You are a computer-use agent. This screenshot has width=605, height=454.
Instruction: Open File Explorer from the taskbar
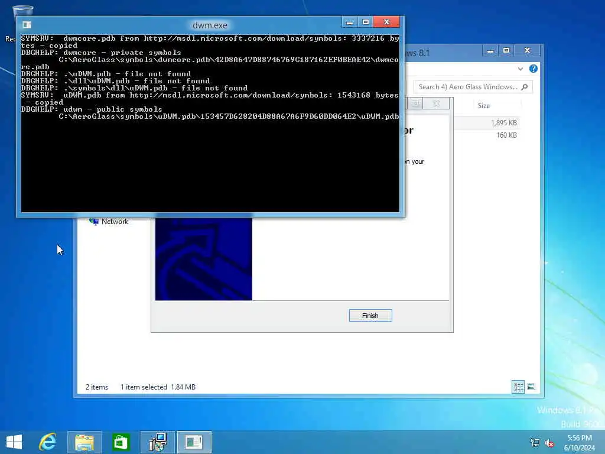pyautogui.click(x=84, y=442)
